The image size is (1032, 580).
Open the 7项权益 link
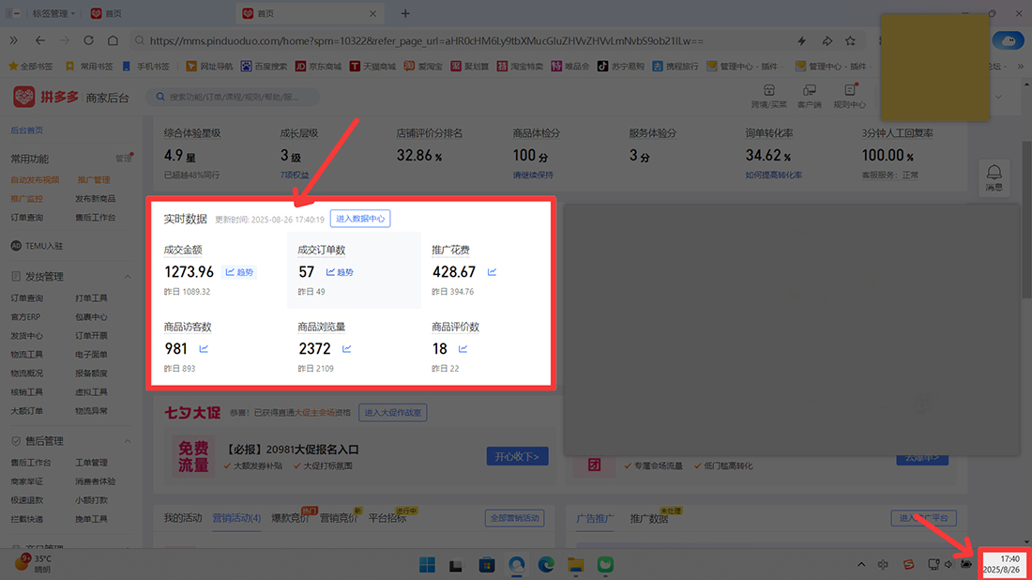coord(294,176)
